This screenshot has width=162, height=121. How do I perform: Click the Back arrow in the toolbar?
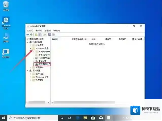[x=27, y=34]
